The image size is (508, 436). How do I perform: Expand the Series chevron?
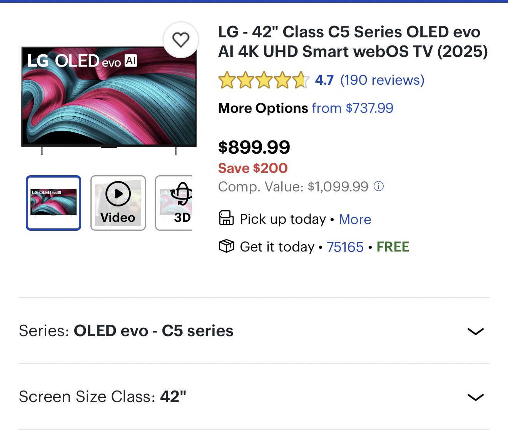[x=475, y=331]
